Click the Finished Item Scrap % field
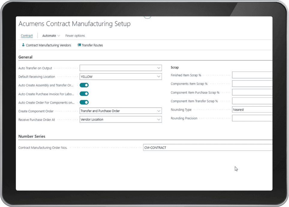This screenshot has width=289, height=207. 252,75
